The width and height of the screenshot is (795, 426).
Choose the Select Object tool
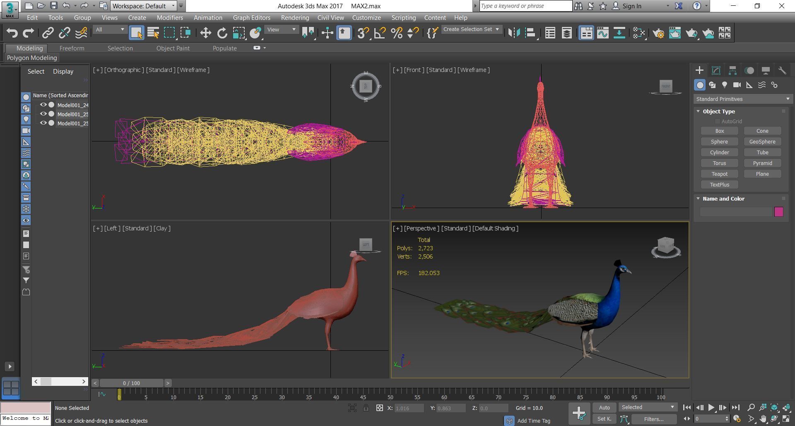click(137, 33)
